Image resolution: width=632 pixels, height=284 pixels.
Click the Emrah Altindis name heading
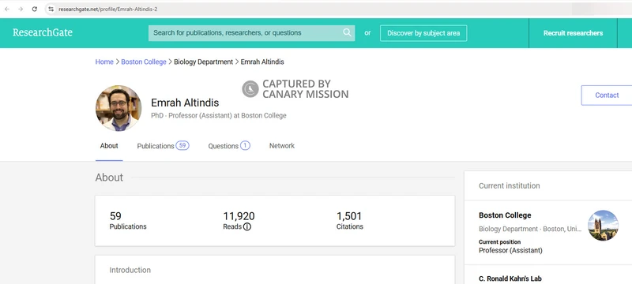click(185, 103)
